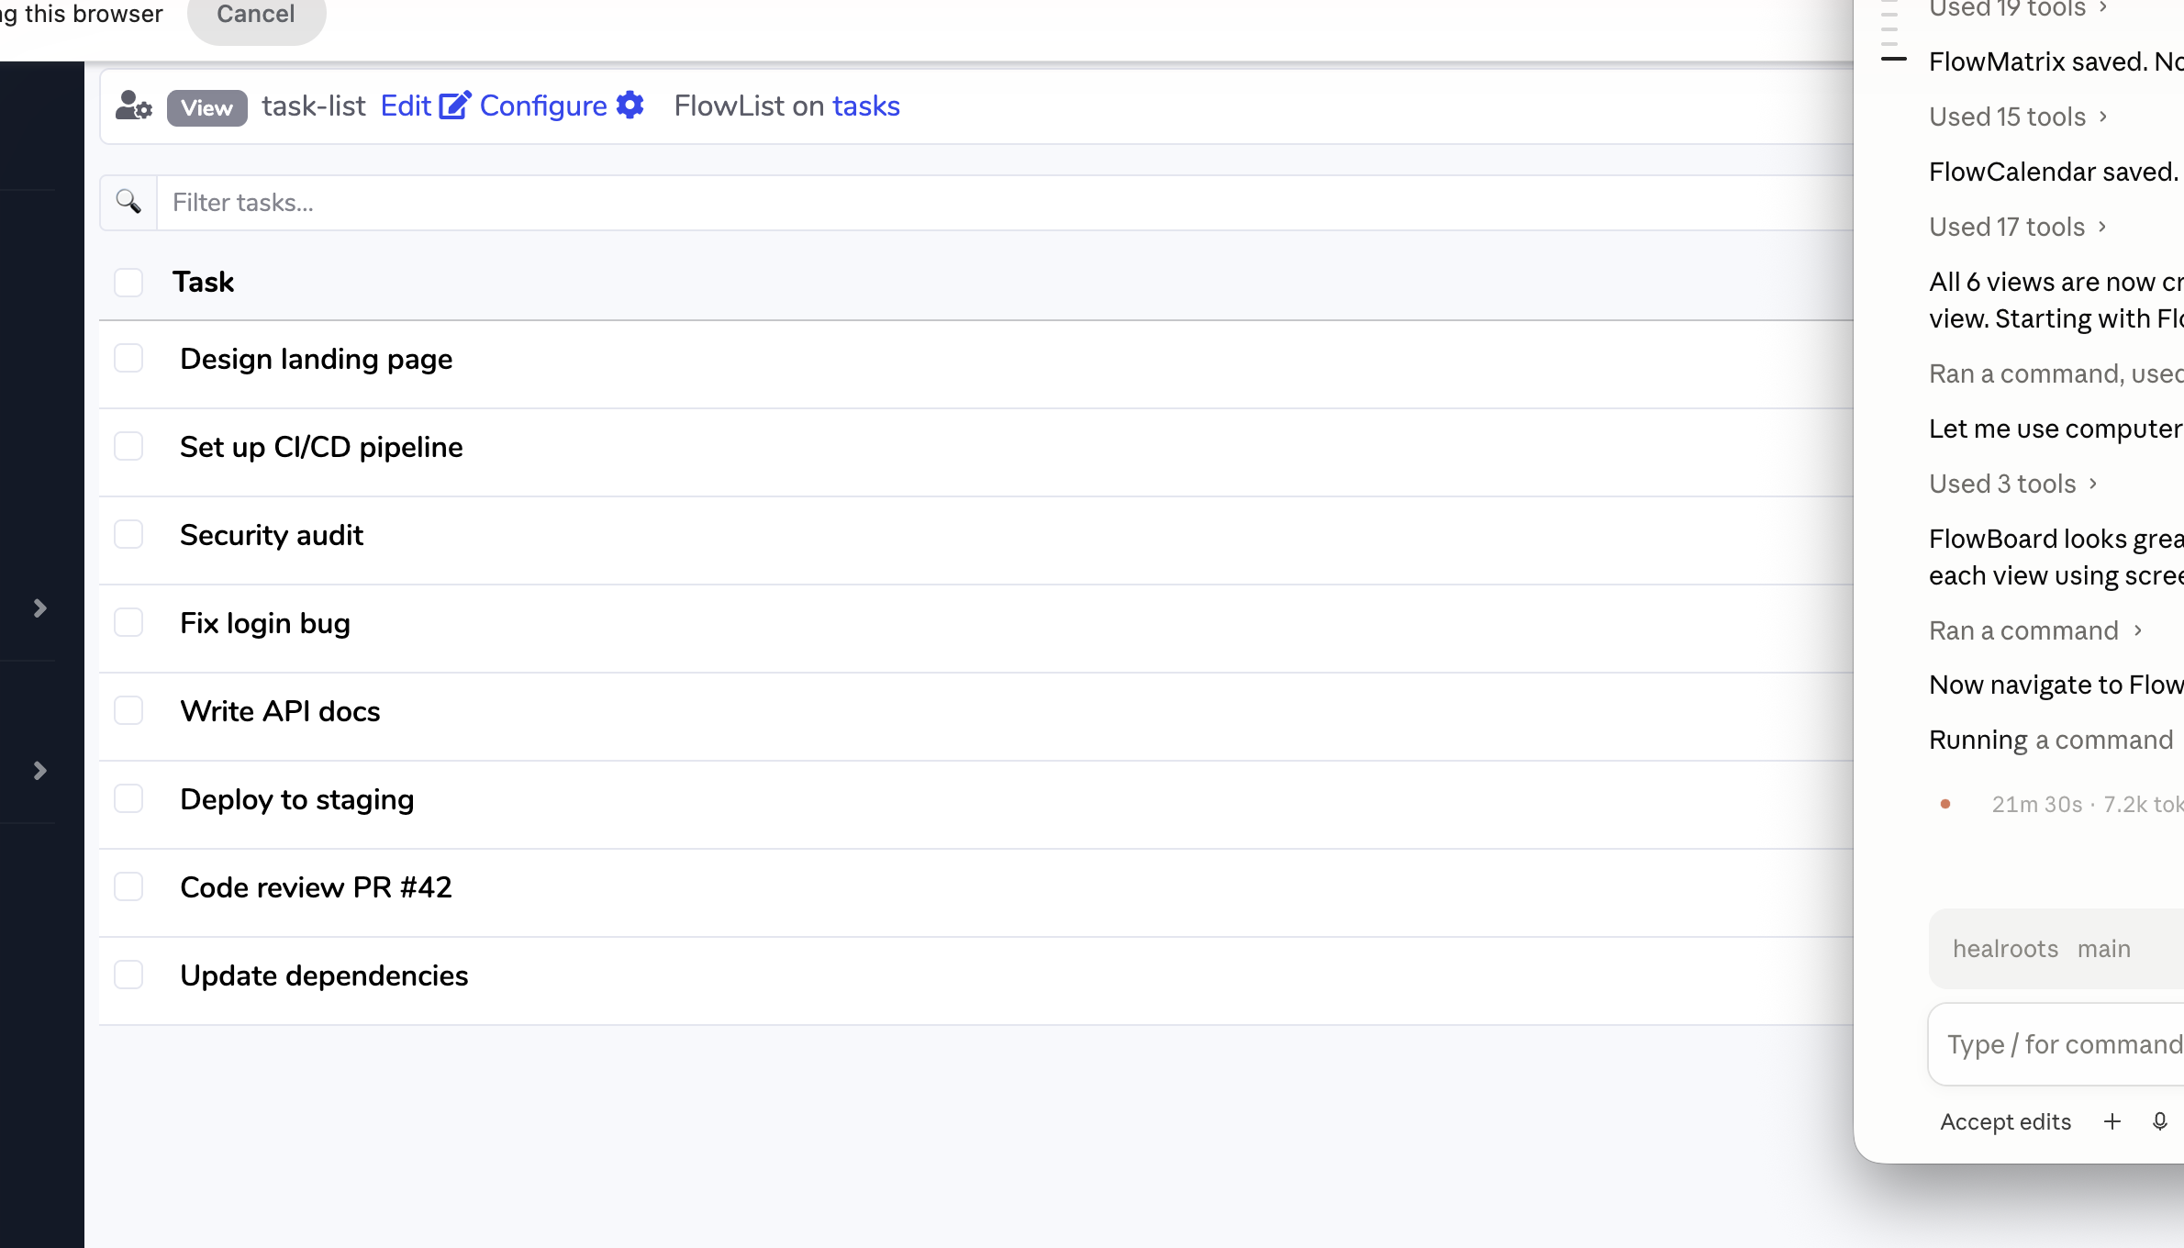
Task: Expand the 'Used 15 tools' entry
Action: click(2017, 117)
